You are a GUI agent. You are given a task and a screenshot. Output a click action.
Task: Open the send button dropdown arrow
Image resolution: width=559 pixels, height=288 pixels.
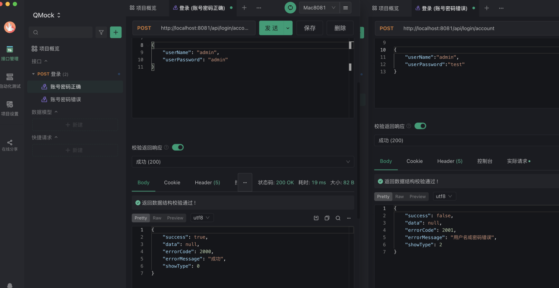(x=288, y=28)
